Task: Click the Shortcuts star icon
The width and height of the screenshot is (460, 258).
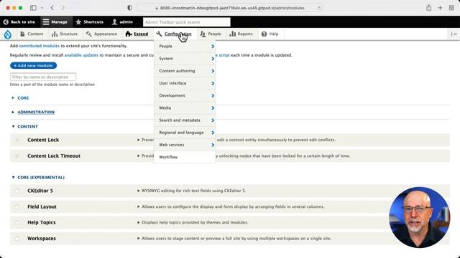Action: click(x=78, y=22)
